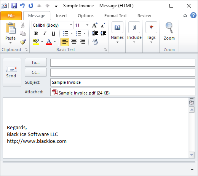Click the Clear Formatting eraser icon
This screenshot has height=176, width=198.
click(x=95, y=42)
